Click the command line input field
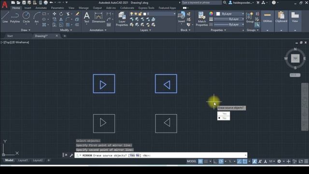Viewport: 309px width, 174px height. [161, 156]
